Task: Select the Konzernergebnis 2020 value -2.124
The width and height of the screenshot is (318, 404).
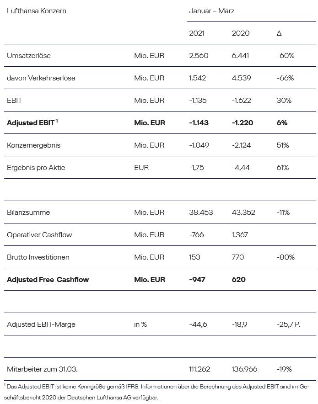Action: point(241,145)
